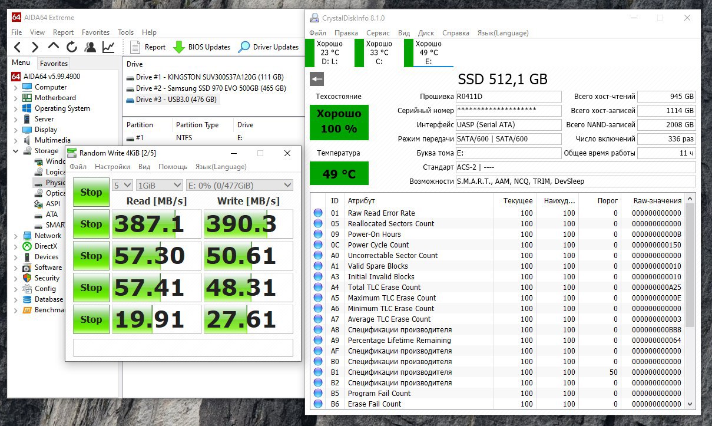Click Stop button beside 57.30 read result

tap(91, 256)
